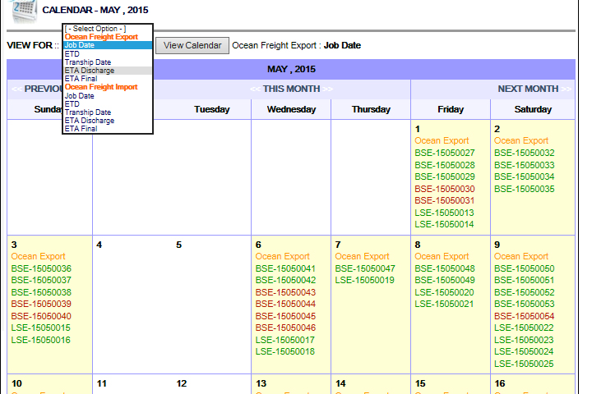Open job LSE-15050025
This screenshot has width=592, height=394.
pyautogui.click(x=524, y=364)
